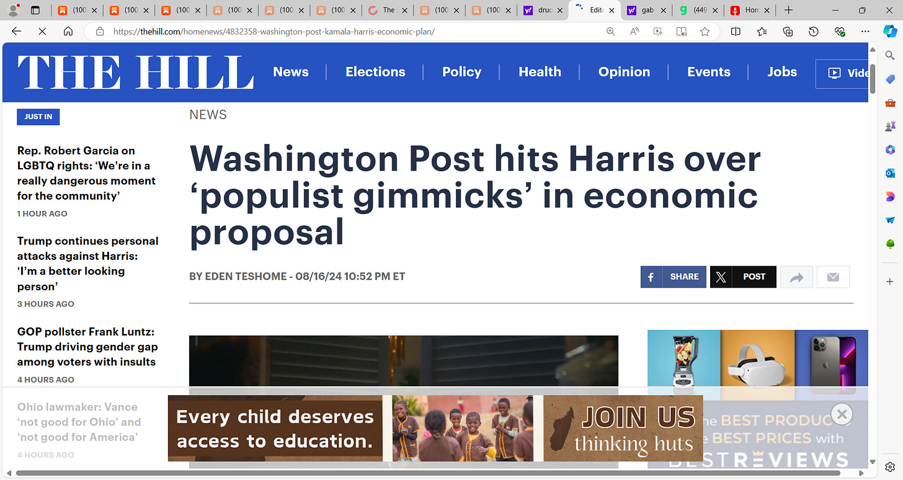Open Rep. Robert Garcia LGBTQ rights story

[86, 173]
